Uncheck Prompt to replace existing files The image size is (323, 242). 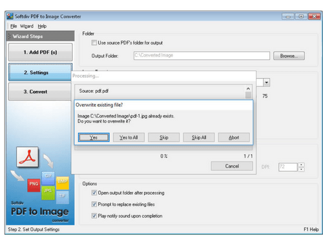[x=94, y=204]
